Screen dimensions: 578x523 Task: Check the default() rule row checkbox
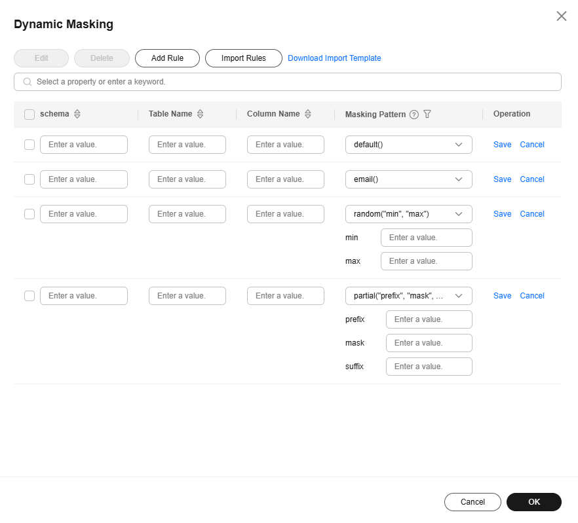tap(29, 145)
